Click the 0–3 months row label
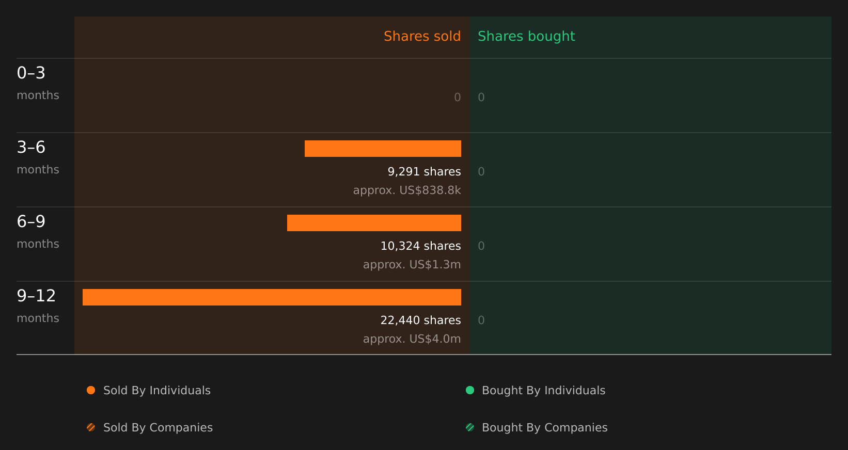Viewport: 848px width, 450px height. coord(38,83)
